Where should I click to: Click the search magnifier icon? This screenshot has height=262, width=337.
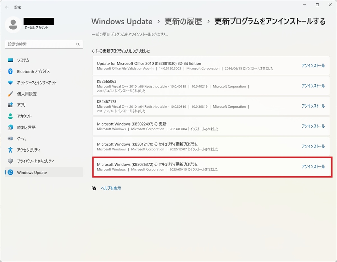click(x=78, y=44)
